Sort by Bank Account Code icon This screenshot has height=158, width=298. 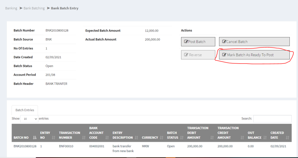(107, 138)
